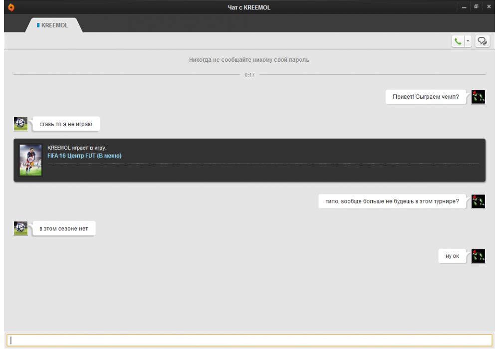The image size is (499, 349).
Task: Open FIFA 16 Центр FUT game link
Action: (84, 156)
